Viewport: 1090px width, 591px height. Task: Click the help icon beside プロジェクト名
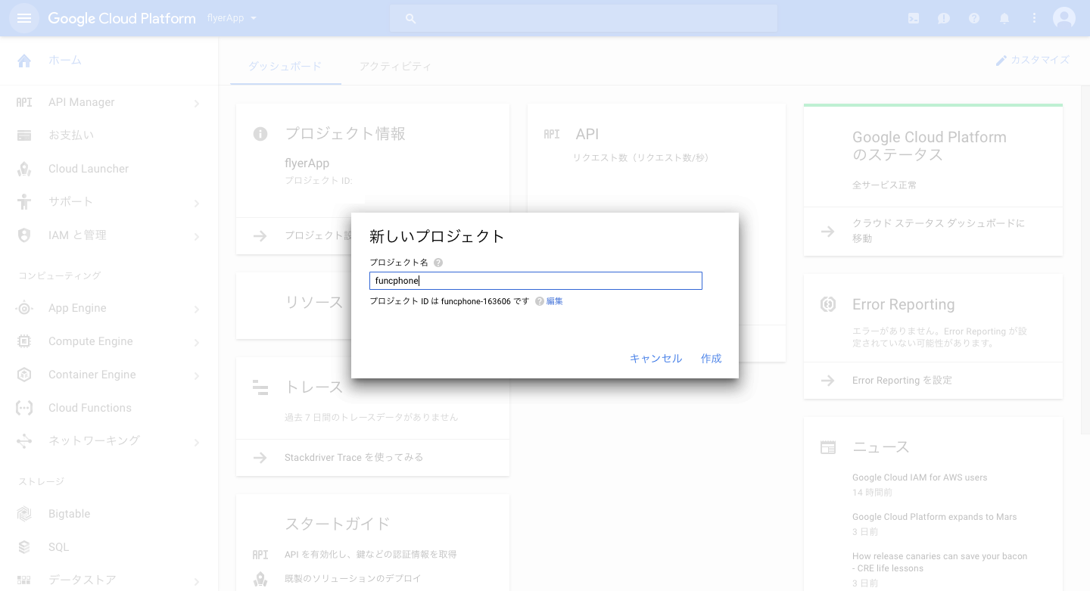click(x=438, y=263)
